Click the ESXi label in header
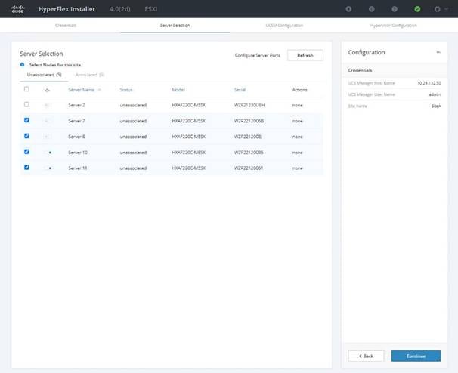458x373 pixels. coord(151,9)
